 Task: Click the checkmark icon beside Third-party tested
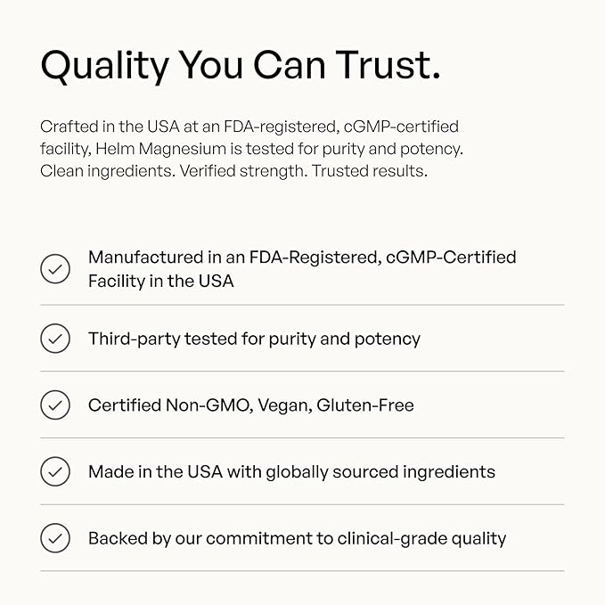pyautogui.click(x=55, y=339)
